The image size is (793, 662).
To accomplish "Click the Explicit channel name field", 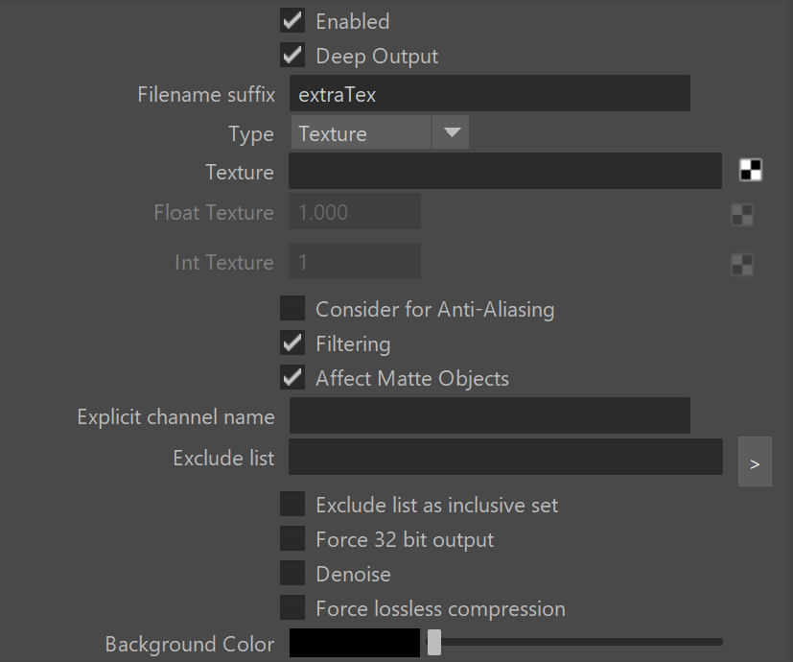I will [x=490, y=415].
